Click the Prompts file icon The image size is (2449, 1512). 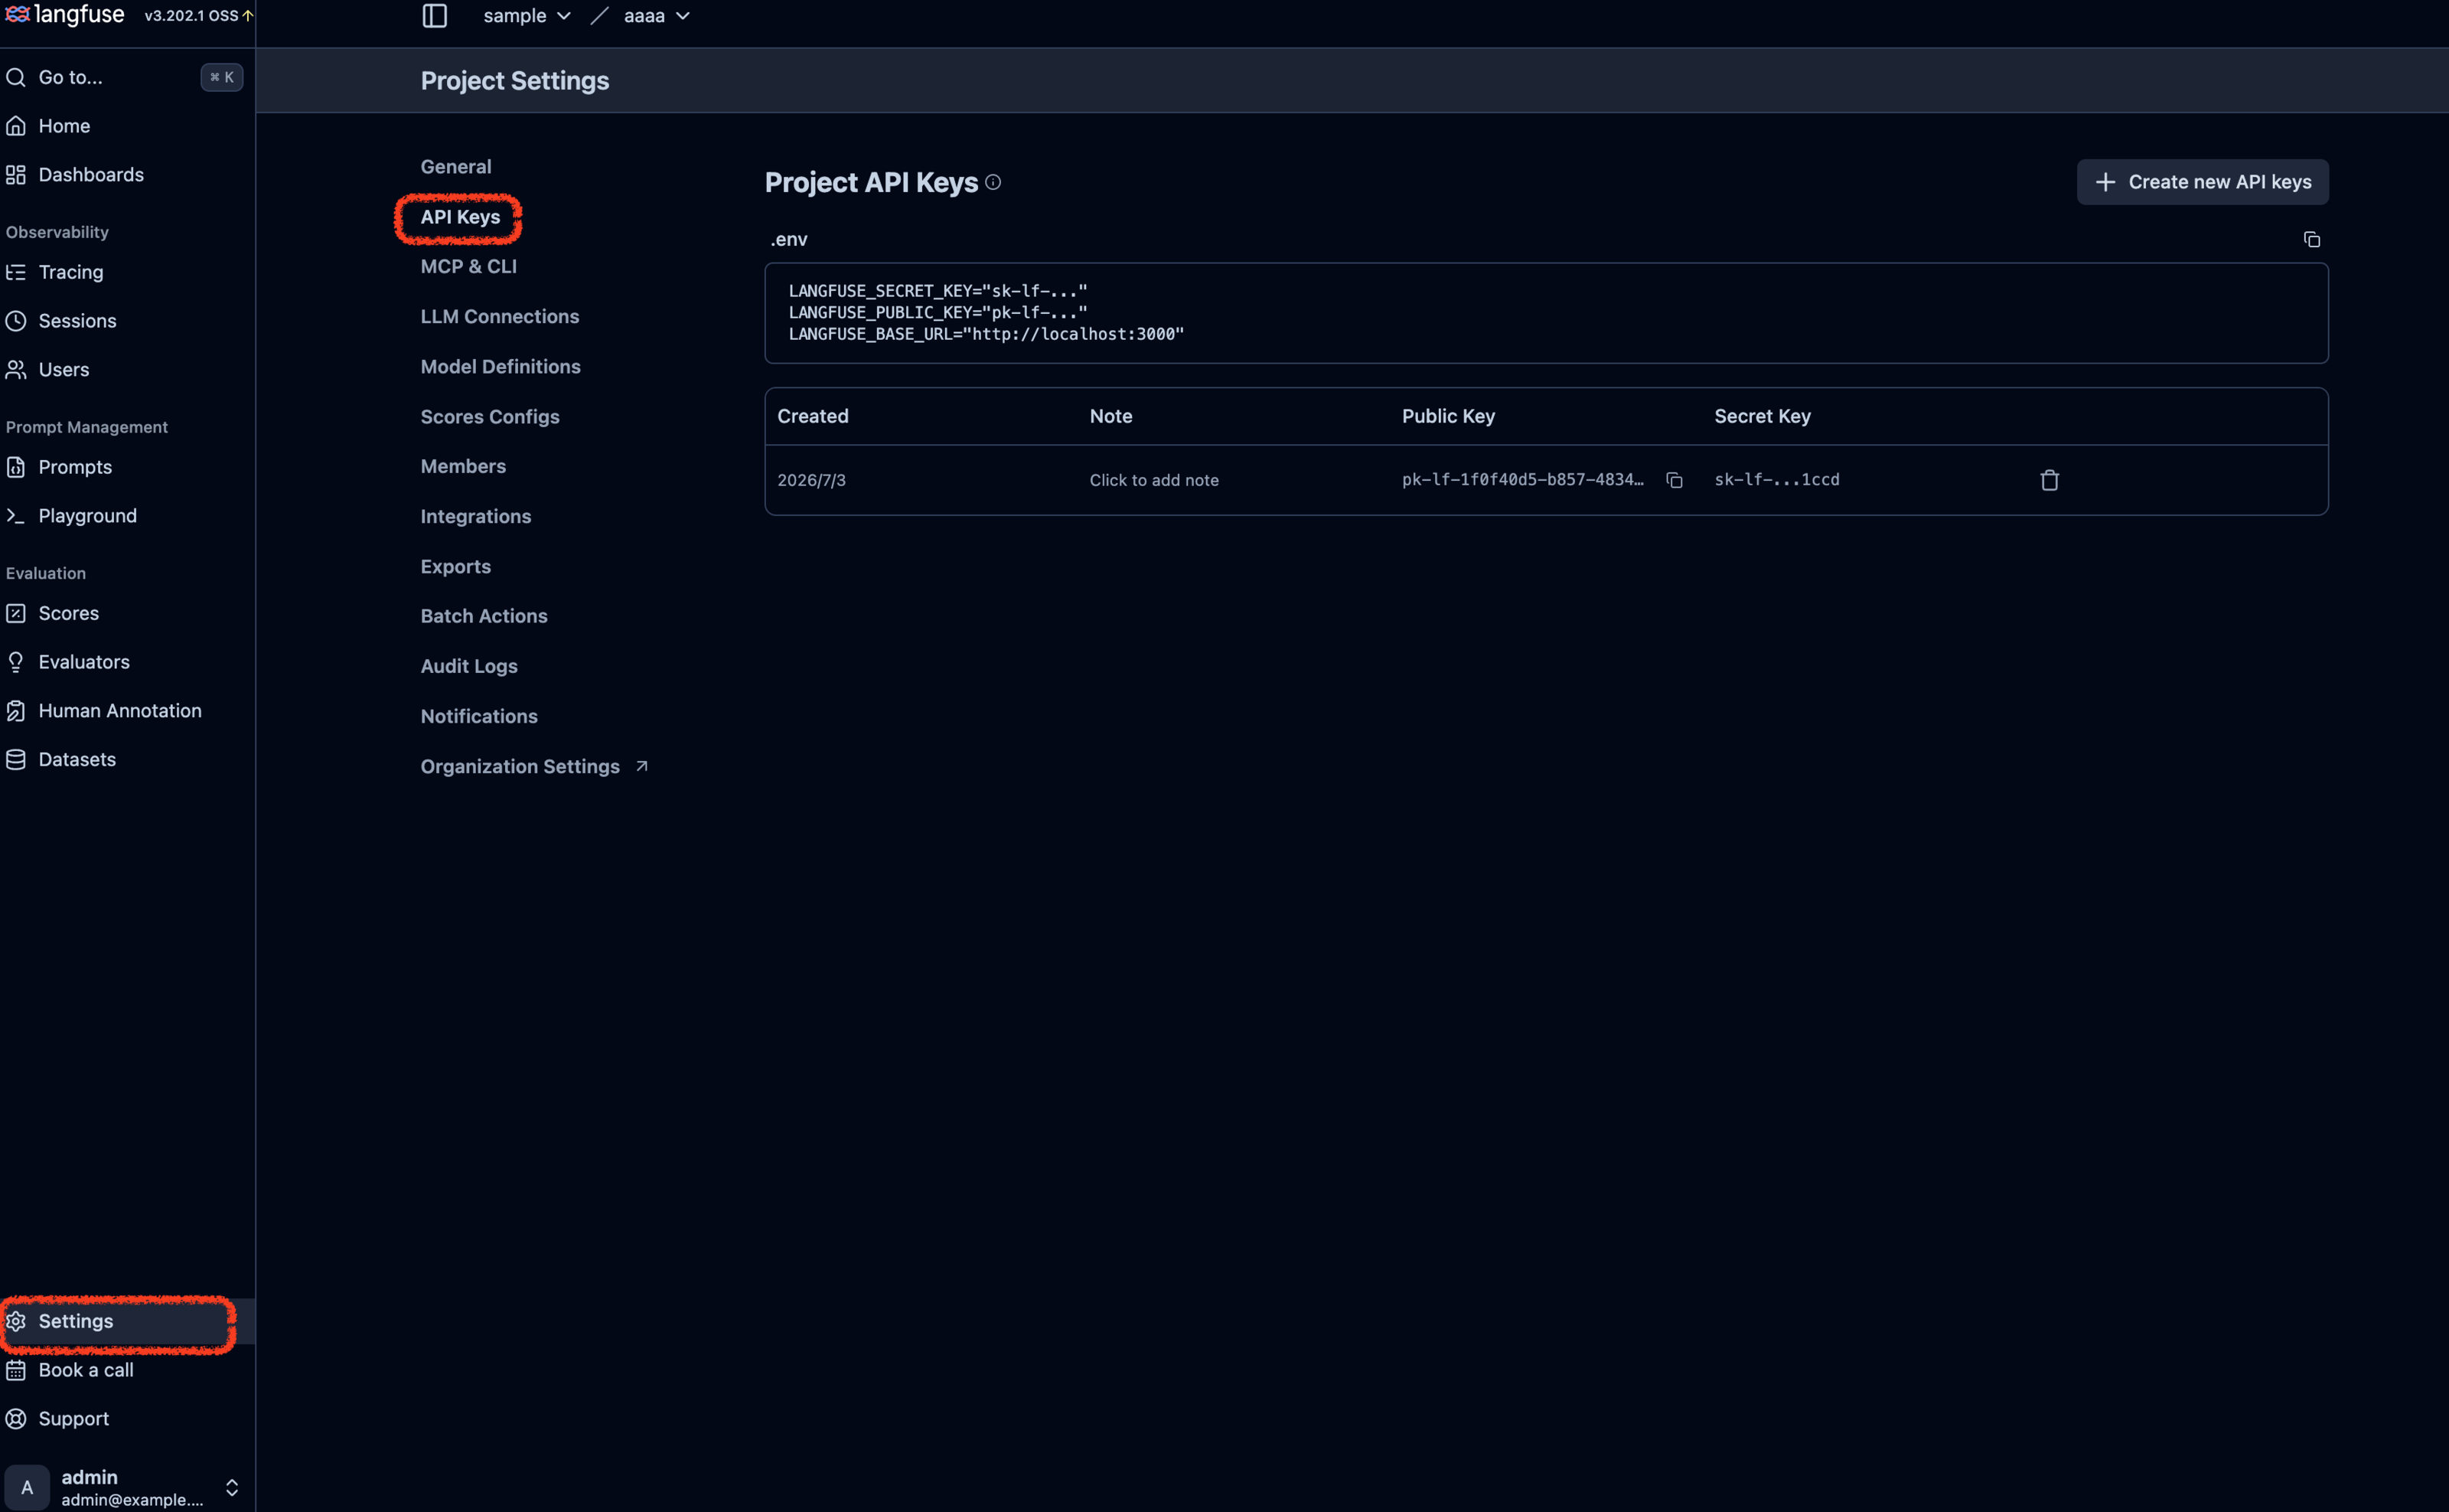(16, 467)
